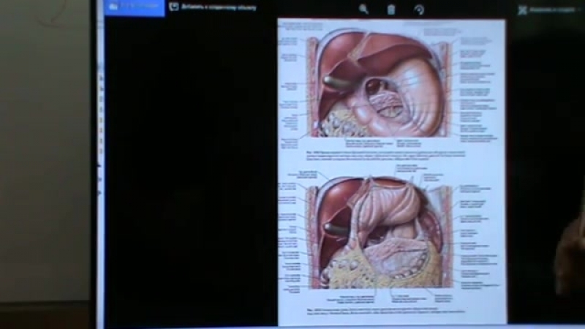The width and height of the screenshot is (585, 329).
Task: Rotate the image using the rotate icon
Action: click(419, 10)
